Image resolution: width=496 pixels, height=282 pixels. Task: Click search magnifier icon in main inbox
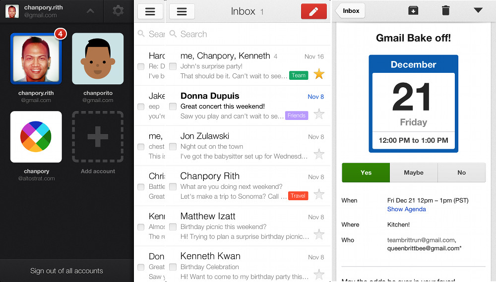(x=173, y=34)
